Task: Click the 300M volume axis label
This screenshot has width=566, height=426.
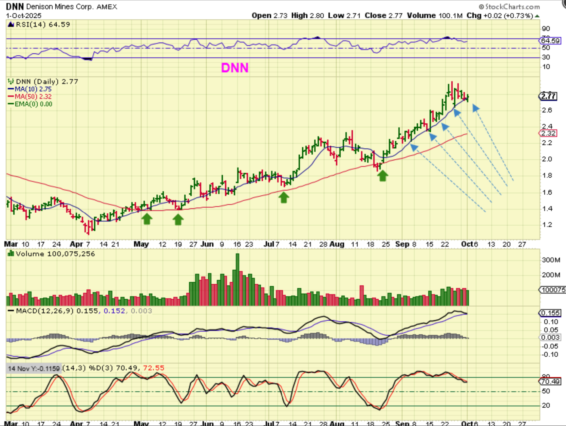Action: [551, 260]
